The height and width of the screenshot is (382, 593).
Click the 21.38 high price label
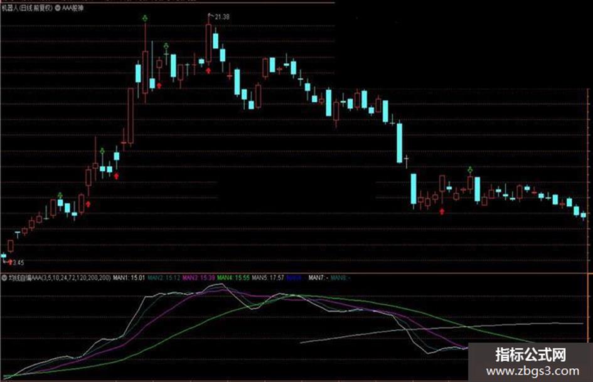coord(222,17)
